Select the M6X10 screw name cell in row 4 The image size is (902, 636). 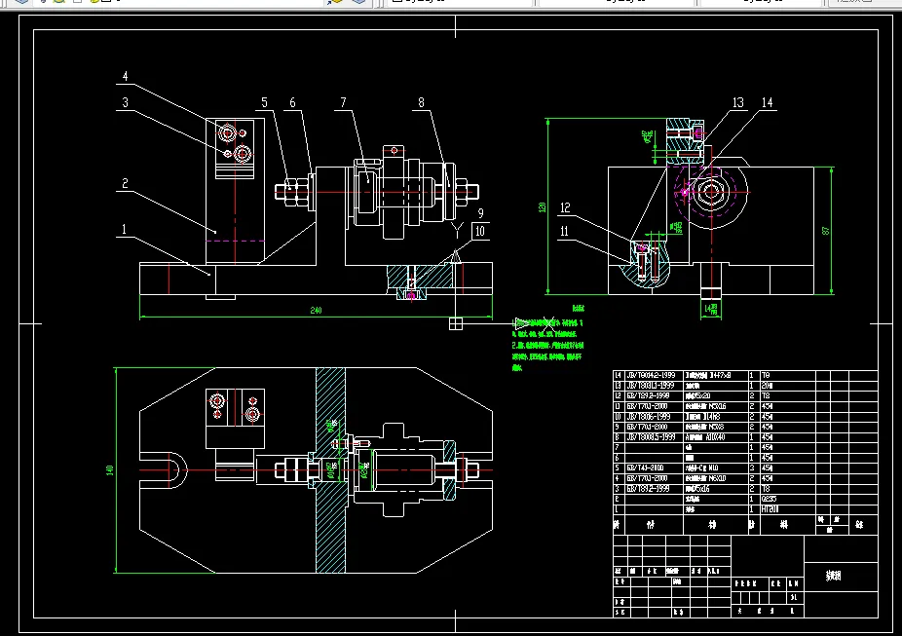(x=716, y=478)
